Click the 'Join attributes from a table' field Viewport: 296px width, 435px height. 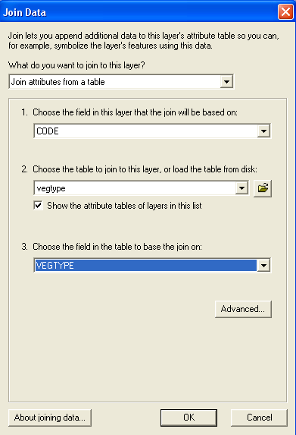[121, 82]
